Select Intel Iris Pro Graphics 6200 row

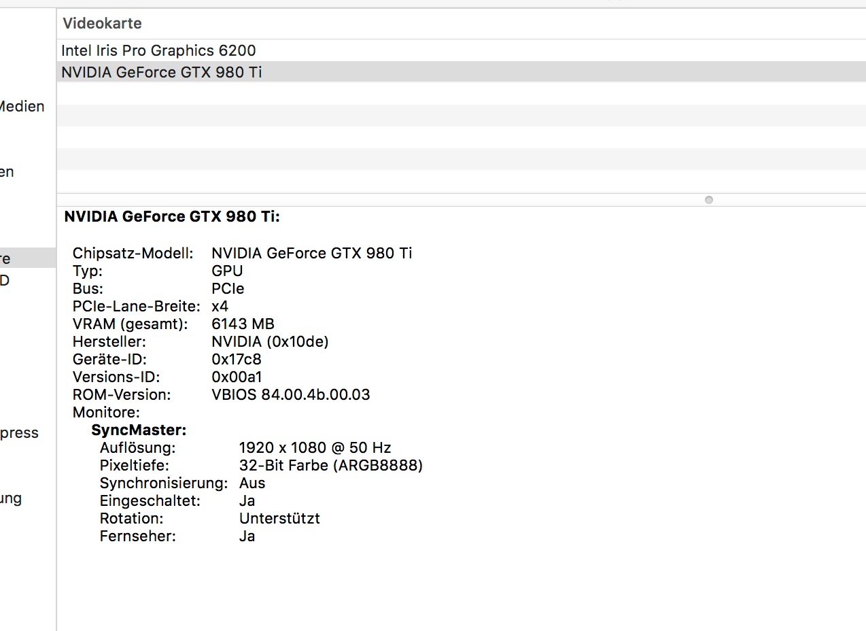[462, 50]
